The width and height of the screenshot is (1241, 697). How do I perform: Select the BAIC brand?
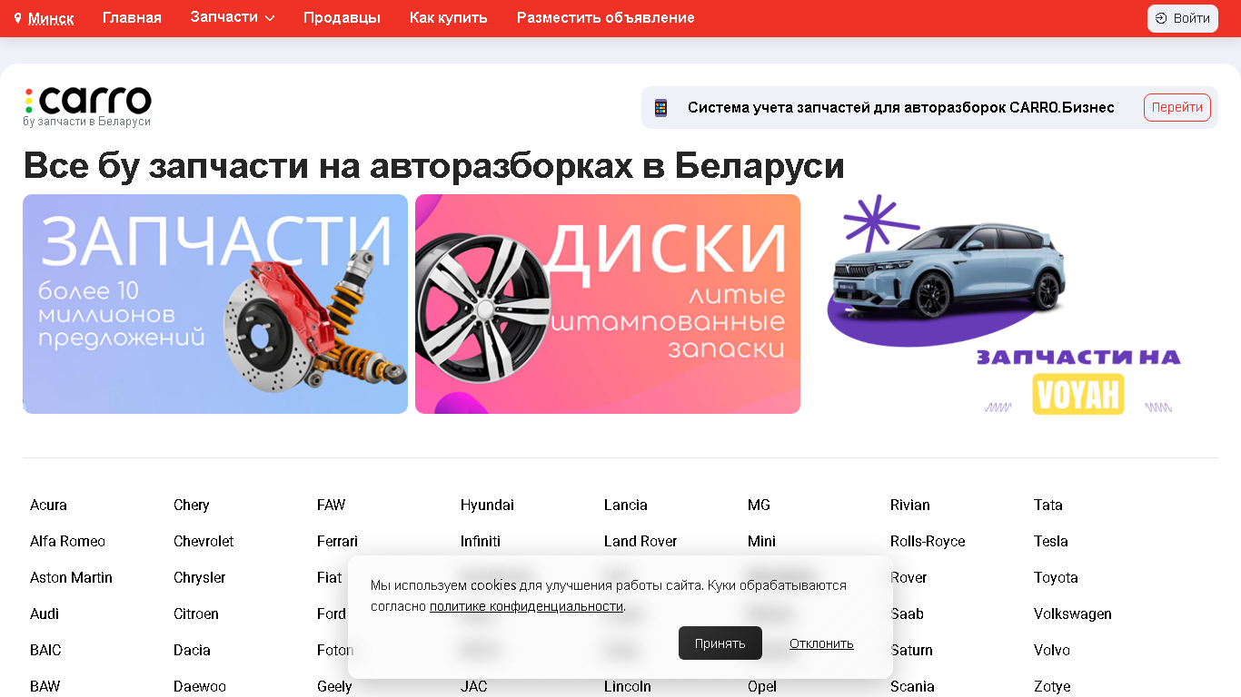click(45, 650)
